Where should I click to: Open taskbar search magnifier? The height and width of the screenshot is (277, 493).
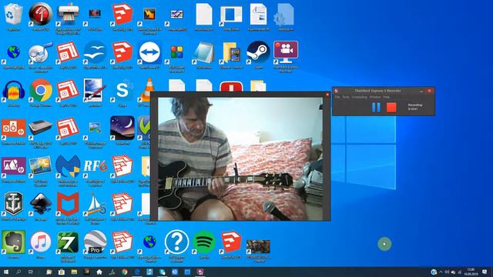coord(18,272)
